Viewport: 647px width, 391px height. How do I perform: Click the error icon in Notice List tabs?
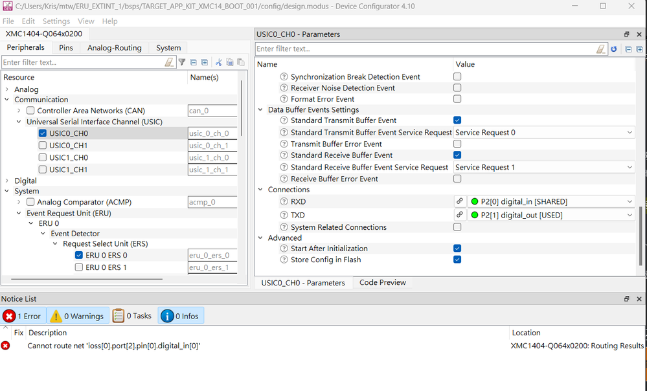(x=8, y=316)
